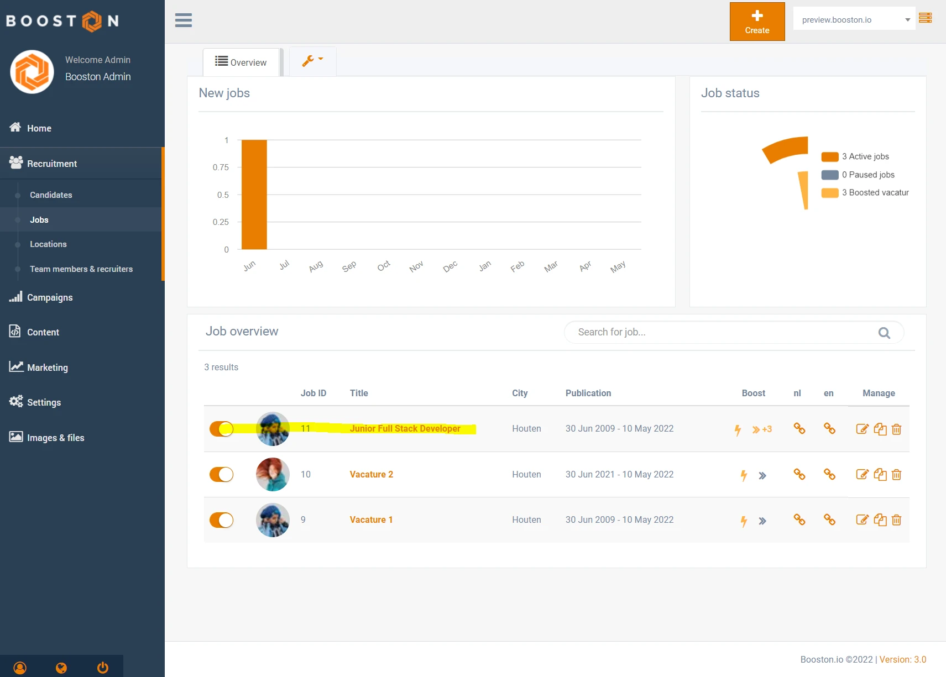946x677 pixels.
Task: Open the server list icon at top right
Action: click(925, 18)
